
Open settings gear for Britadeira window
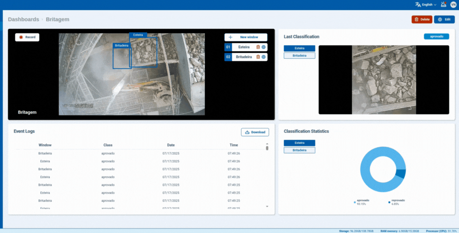pos(264,57)
